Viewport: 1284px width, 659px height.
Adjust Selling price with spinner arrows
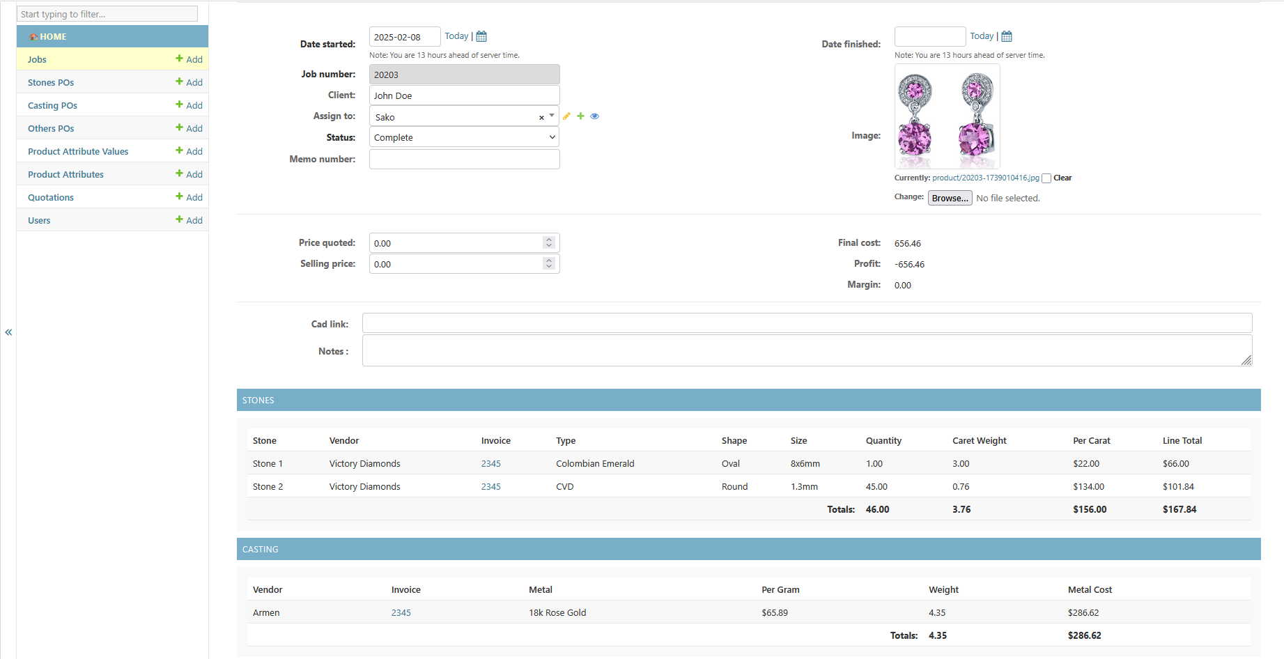[x=549, y=263]
